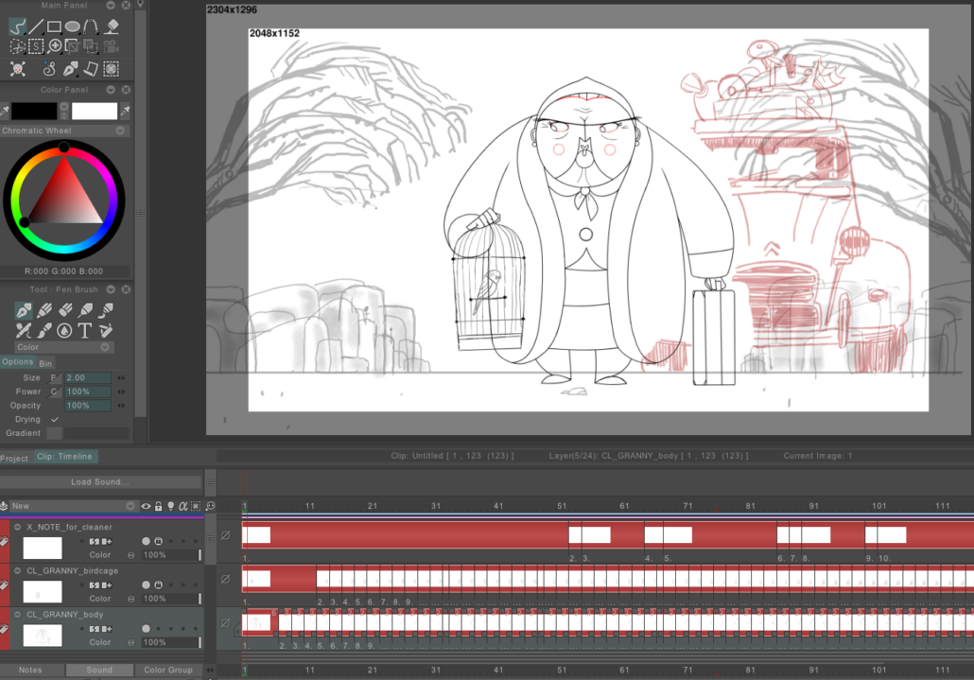
Task: Click the Load Sound button
Action: point(100,482)
